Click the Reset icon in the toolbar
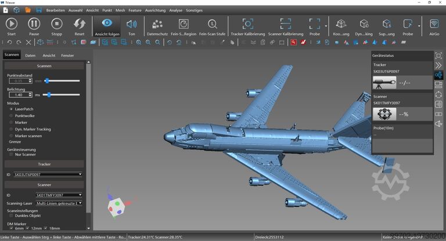 (80, 24)
